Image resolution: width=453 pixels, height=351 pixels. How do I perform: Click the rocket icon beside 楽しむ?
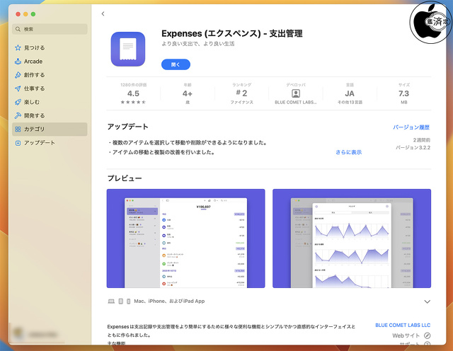pos(18,102)
